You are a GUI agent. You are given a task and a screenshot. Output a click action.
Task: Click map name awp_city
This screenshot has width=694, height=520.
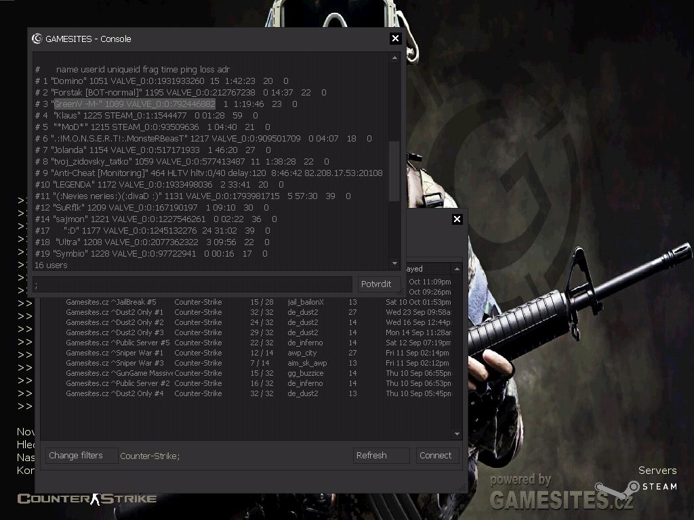click(302, 353)
